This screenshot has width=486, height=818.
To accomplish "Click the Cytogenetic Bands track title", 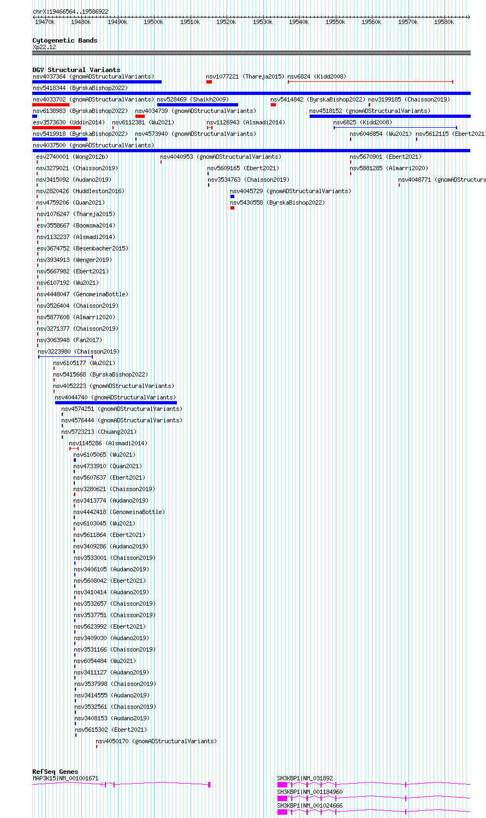I will [x=65, y=40].
